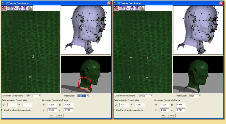Image resolution: width=226 pixels, height=124 pixels.
Task: Select the Rotate tool in left dialog
Action: point(14,8)
